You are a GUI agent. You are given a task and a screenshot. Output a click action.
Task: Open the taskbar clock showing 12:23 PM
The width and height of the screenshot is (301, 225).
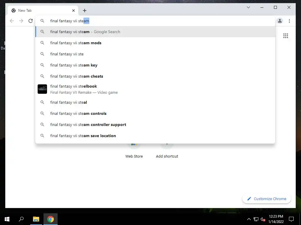pos(276,219)
